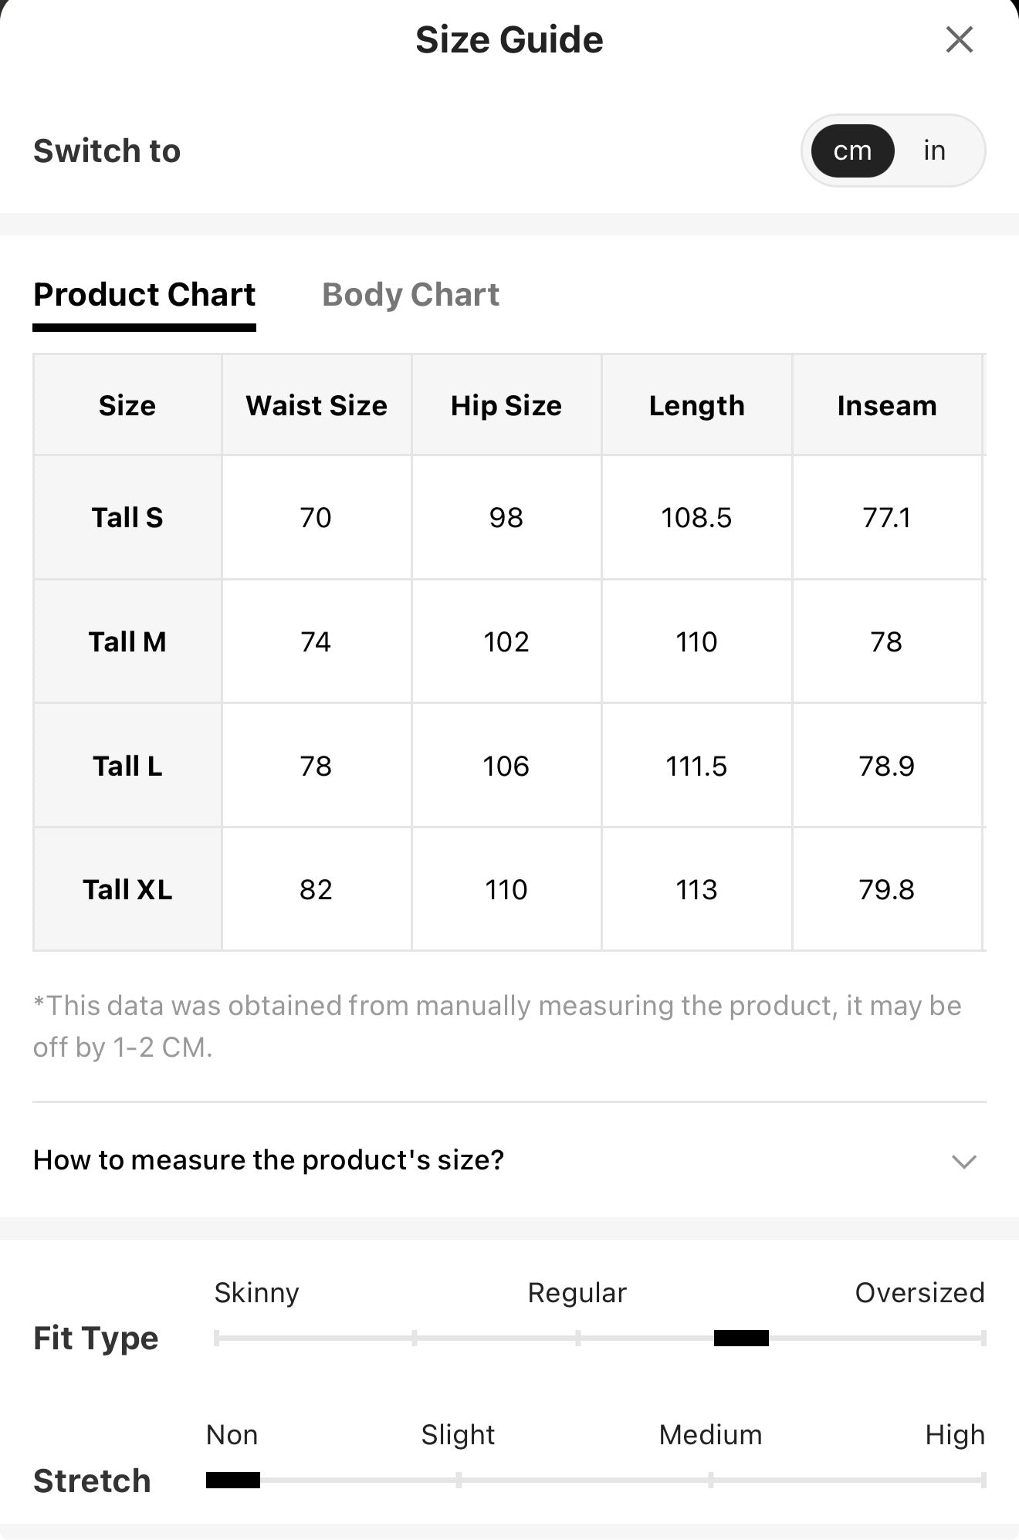1019x1540 pixels.
Task: Select the Tall S size row
Action: coord(509,517)
